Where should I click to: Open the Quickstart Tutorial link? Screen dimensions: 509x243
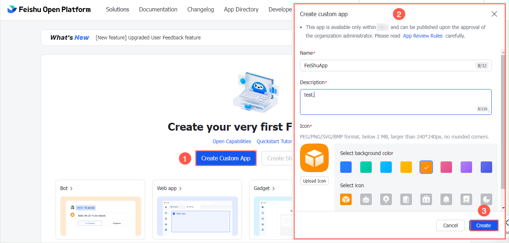[x=275, y=141]
